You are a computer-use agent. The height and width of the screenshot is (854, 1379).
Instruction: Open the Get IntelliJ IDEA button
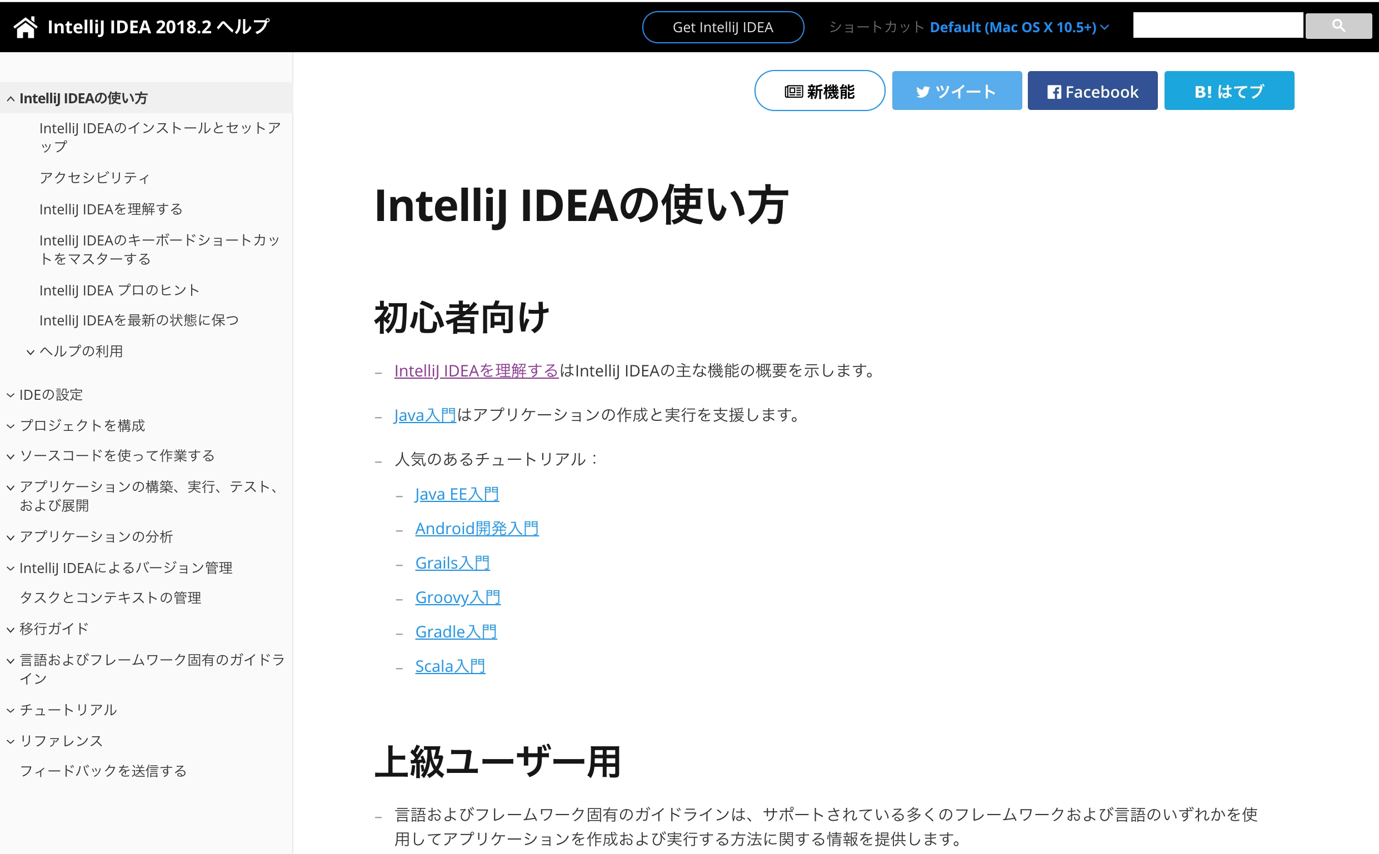[722, 27]
